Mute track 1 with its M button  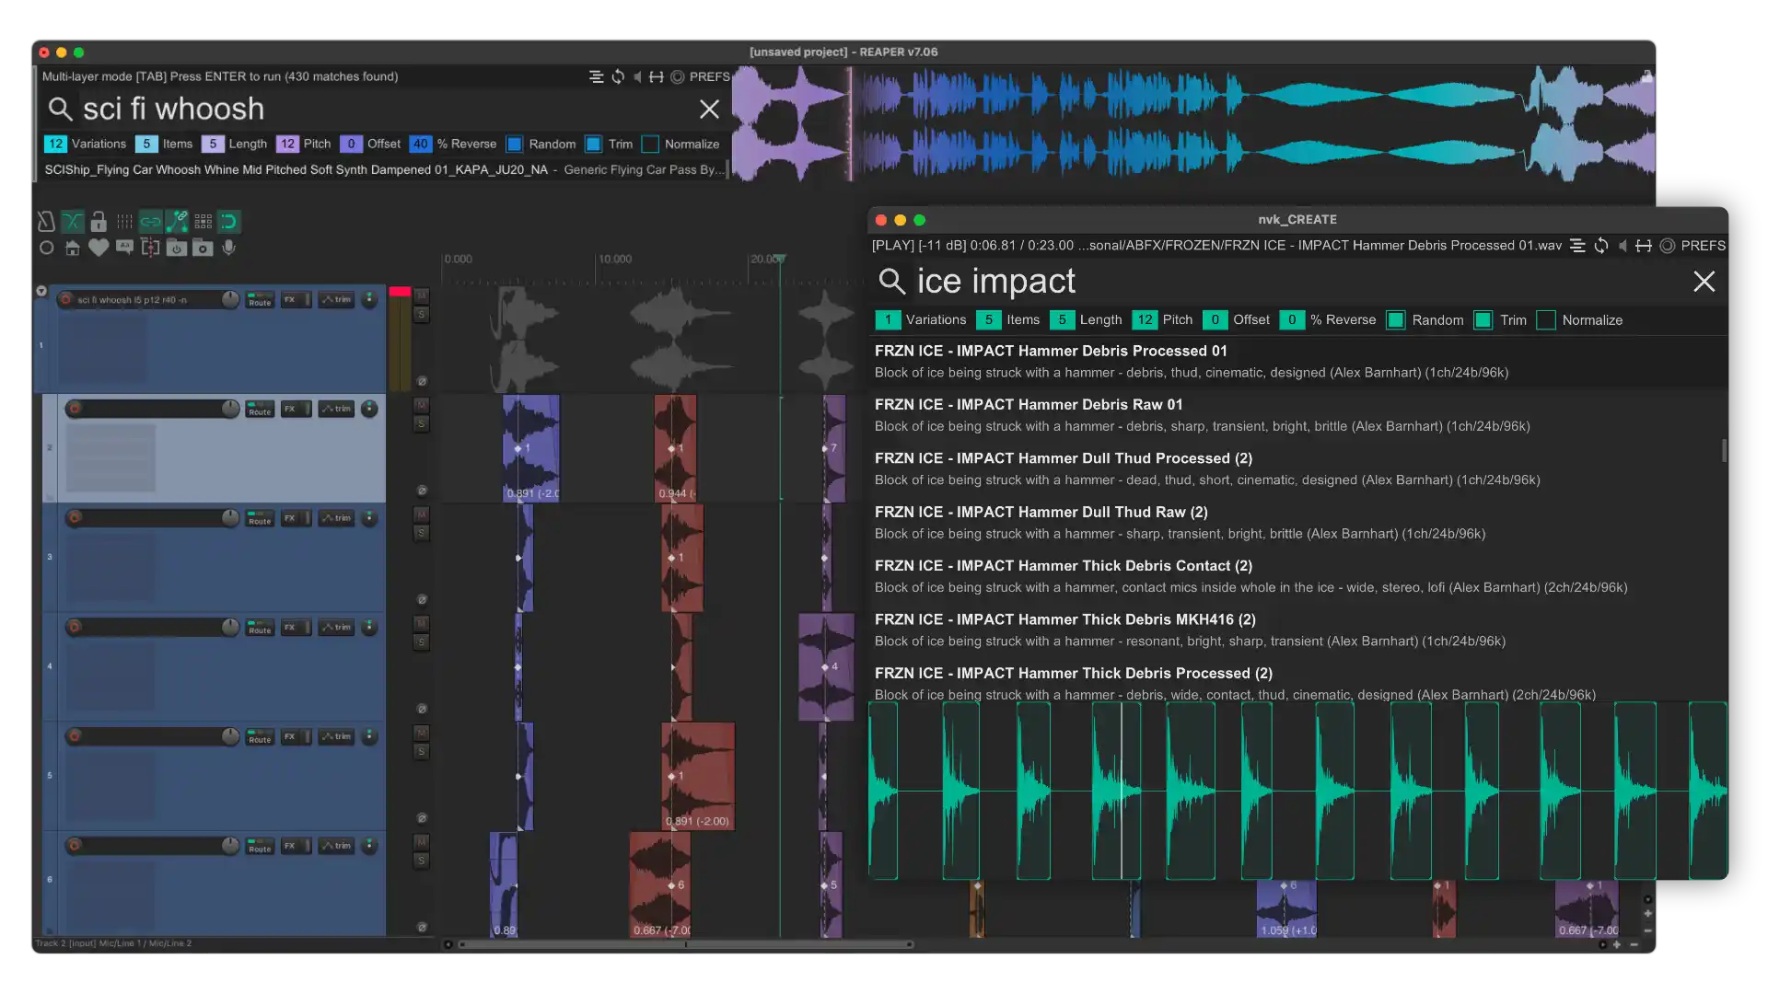tap(422, 295)
